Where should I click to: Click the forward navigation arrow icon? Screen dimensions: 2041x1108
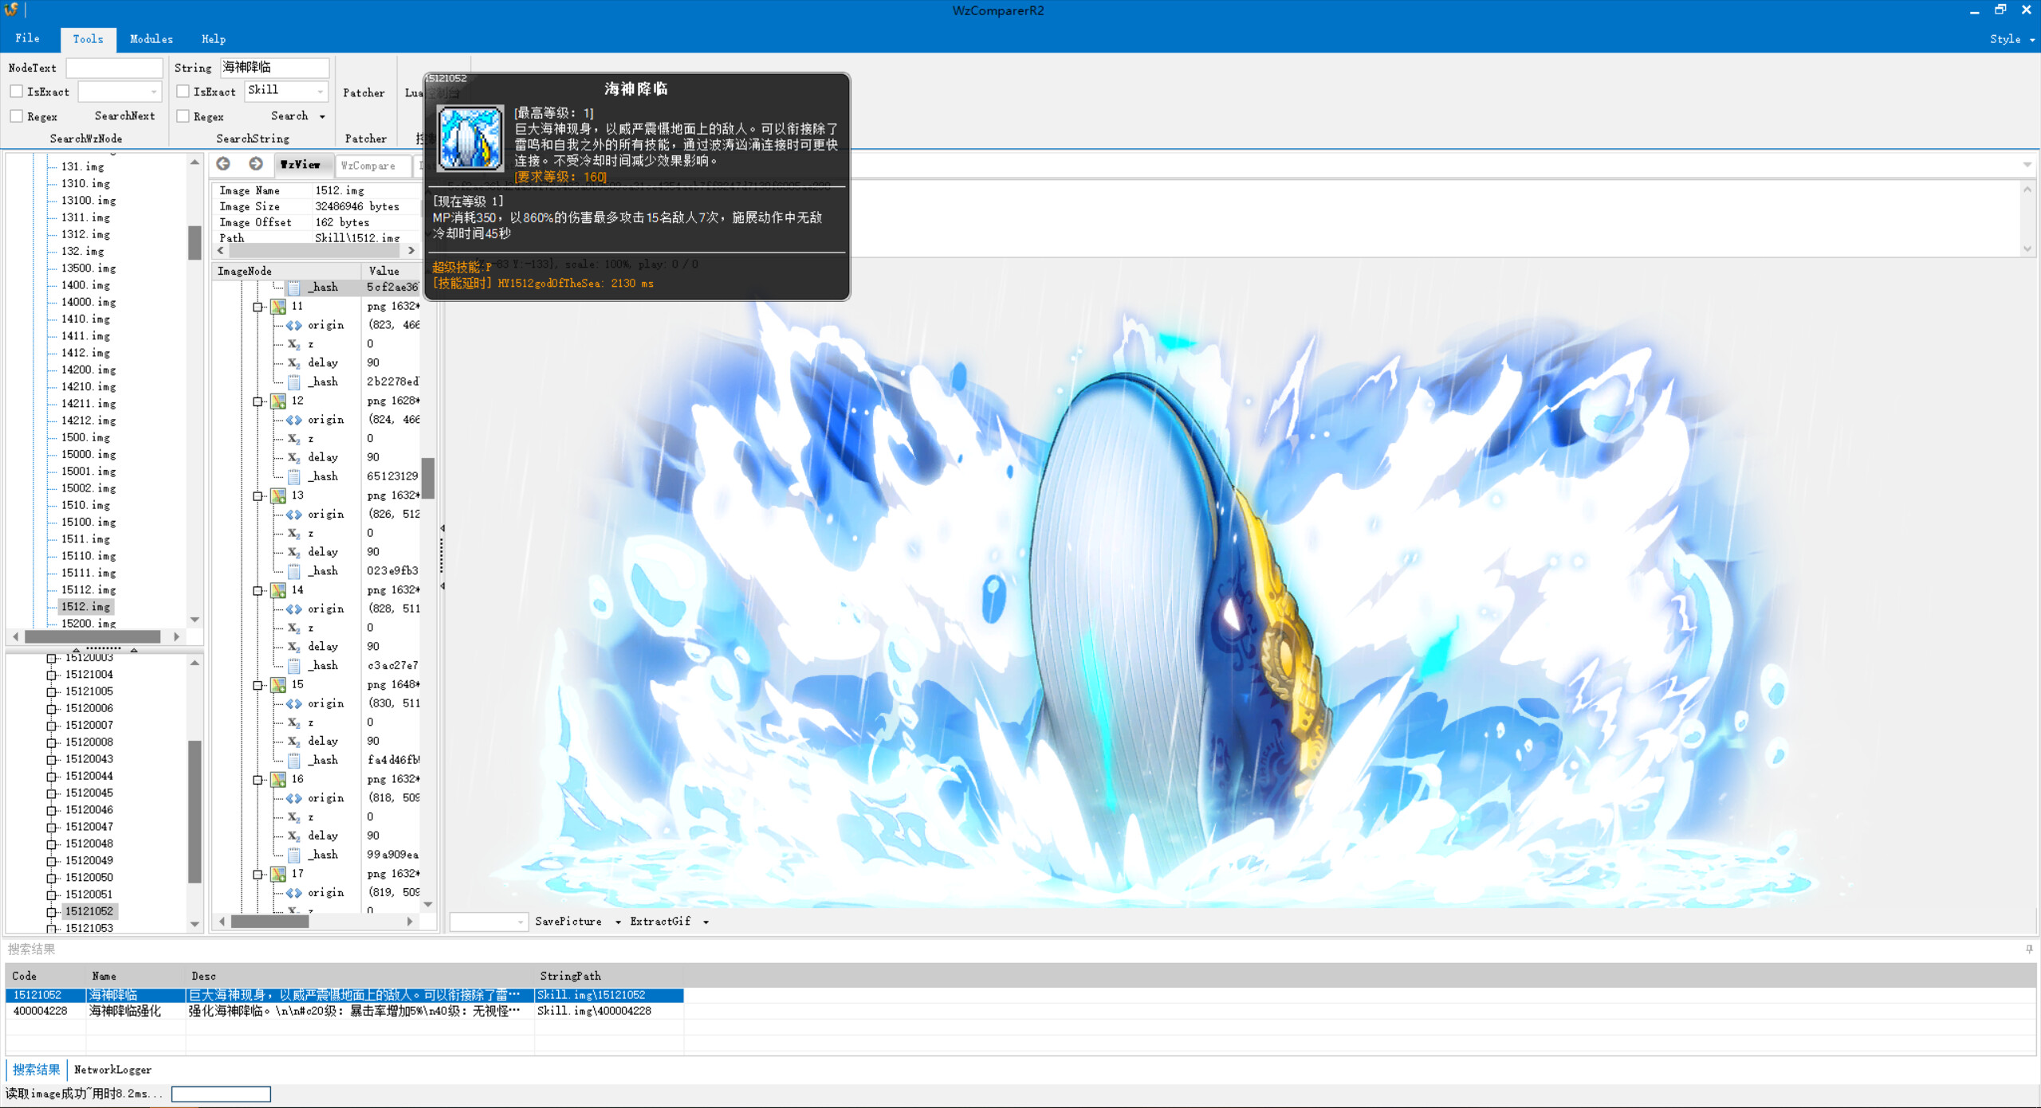point(255,163)
